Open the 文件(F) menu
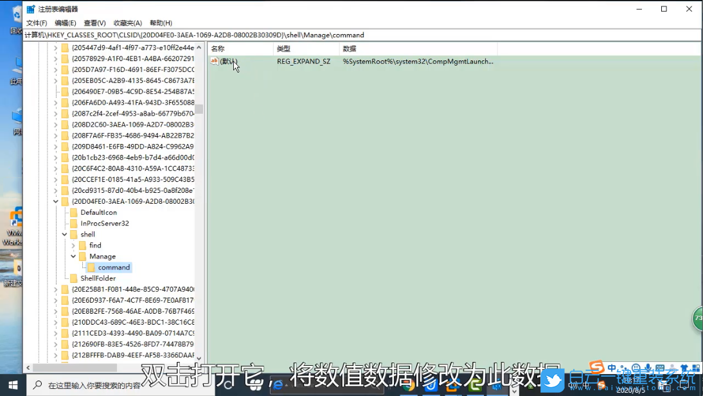 (37, 23)
